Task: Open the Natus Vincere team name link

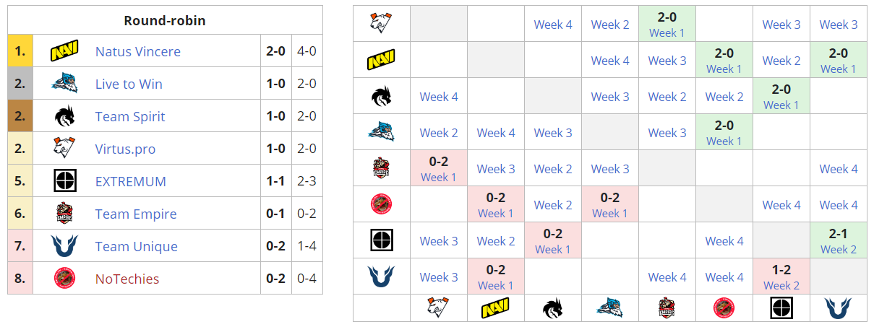Action: click(138, 52)
